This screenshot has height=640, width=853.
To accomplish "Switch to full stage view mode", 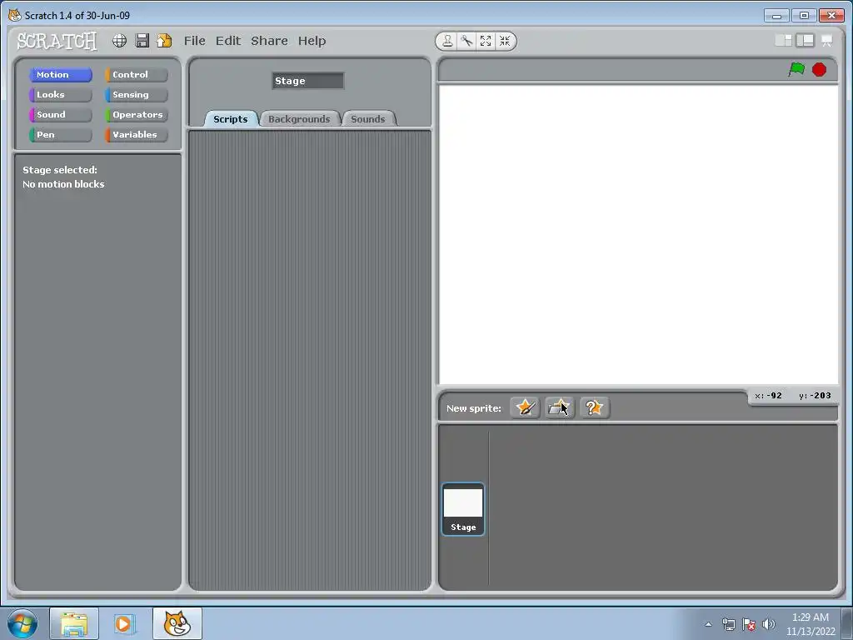I will pyautogui.click(x=806, y=41).
